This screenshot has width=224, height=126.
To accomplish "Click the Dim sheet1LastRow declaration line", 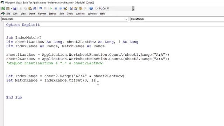I will point(72,42).
